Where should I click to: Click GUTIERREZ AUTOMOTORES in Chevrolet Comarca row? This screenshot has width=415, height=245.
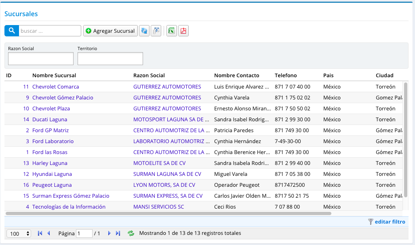point(167,87)
